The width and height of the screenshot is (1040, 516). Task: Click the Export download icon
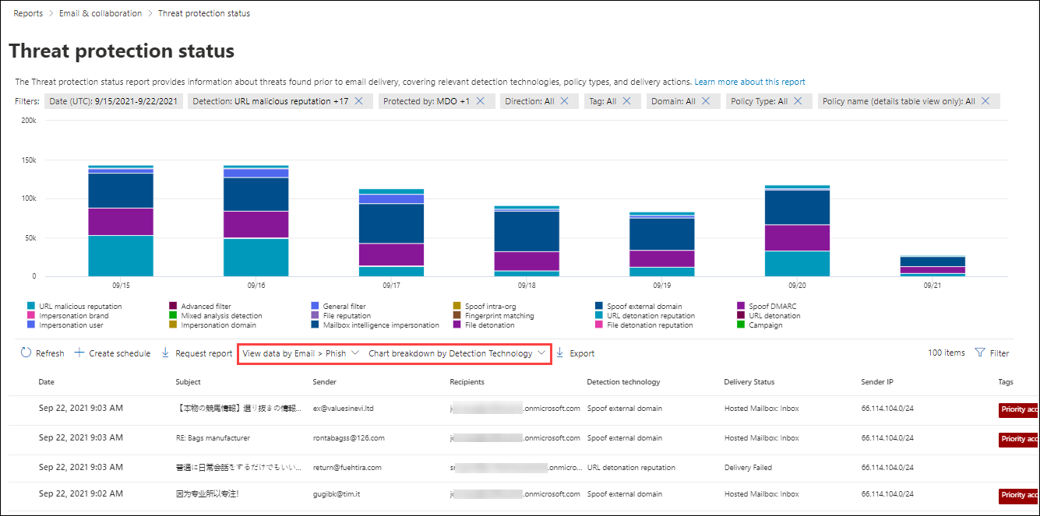coord(560,353)
